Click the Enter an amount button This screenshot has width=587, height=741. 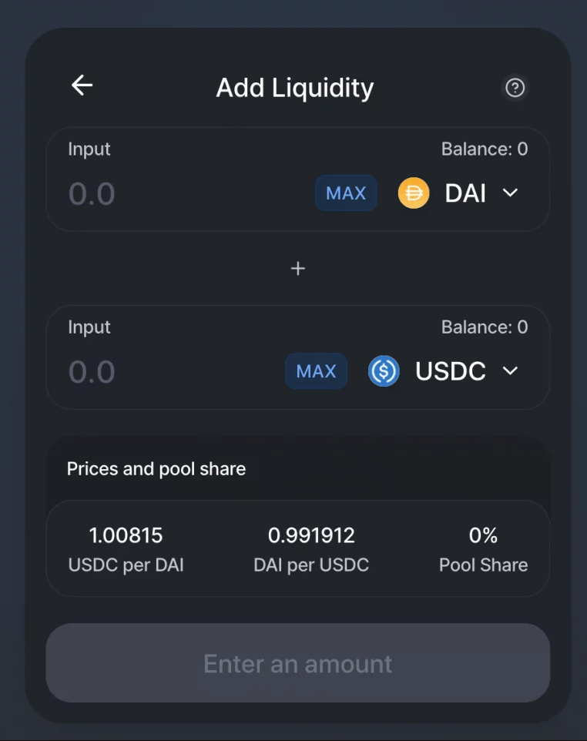click(x=298, y=663)
